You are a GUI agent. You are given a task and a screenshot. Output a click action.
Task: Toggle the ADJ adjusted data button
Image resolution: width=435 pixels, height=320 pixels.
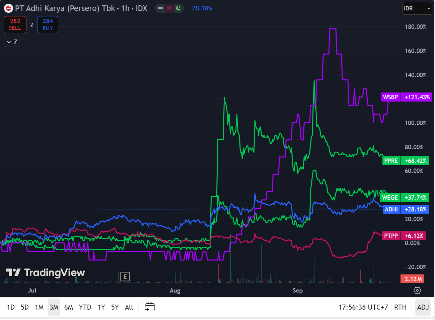tap(423, 307)
